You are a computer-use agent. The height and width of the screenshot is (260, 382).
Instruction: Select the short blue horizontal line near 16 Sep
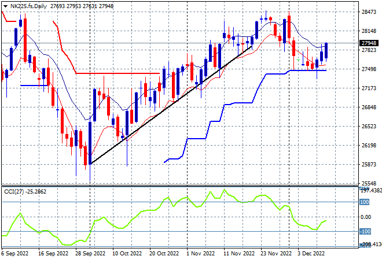34,86
